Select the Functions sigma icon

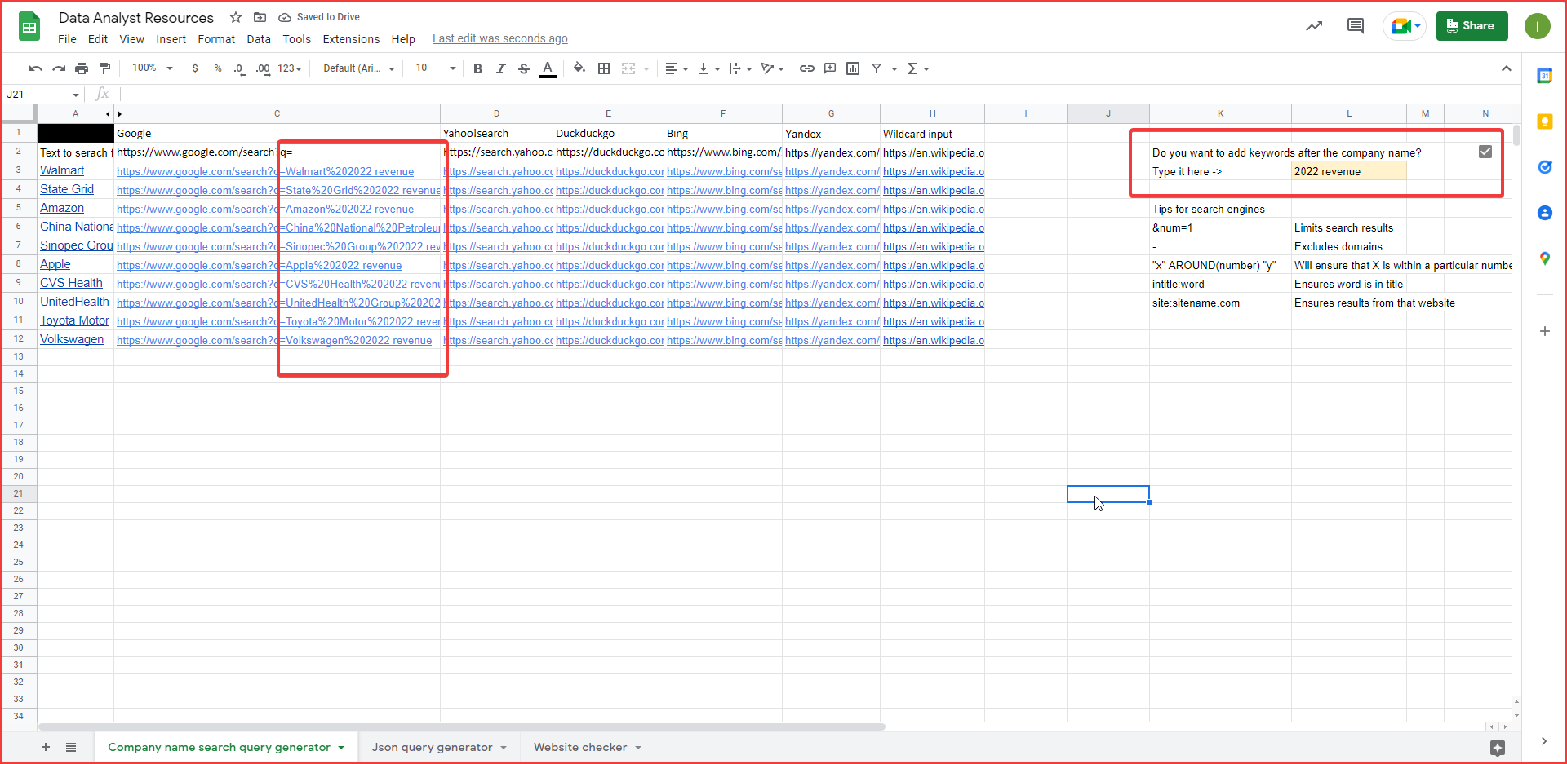(x=913, y=68)
